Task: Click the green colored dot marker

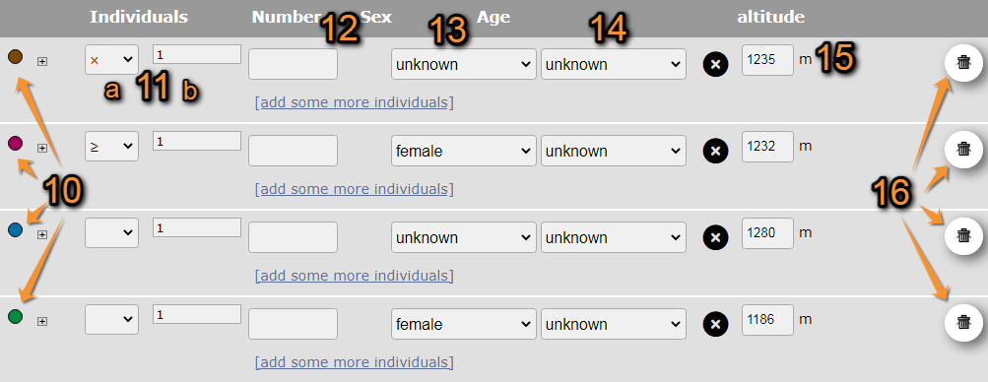Action: (x=15, y=316)
